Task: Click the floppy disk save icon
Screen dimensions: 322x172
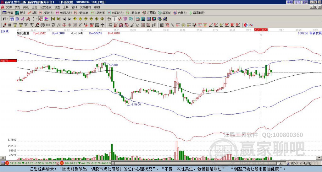Action: (154, 19)
